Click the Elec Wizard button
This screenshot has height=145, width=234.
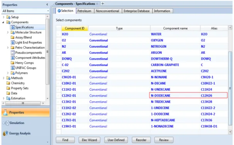coord(90,140)
